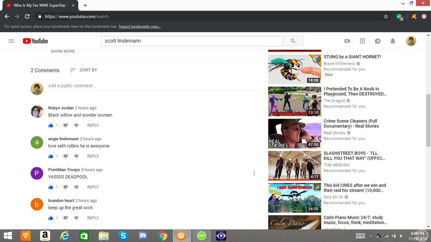The image size is (431, 242).
Task: Heart PointMan Troops' comment
Action: point(76,187)
